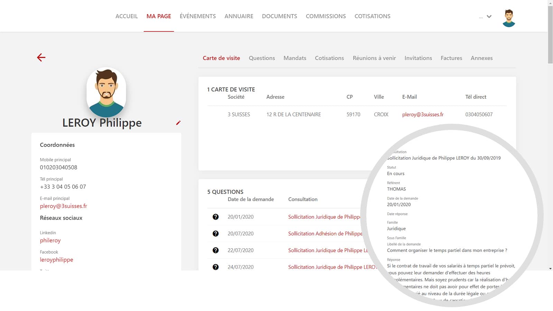Viewport: 553px width, 311px height.
Task: Open Sollicitation Juridique dated 22/07/2020
Action: click(328, 250)
